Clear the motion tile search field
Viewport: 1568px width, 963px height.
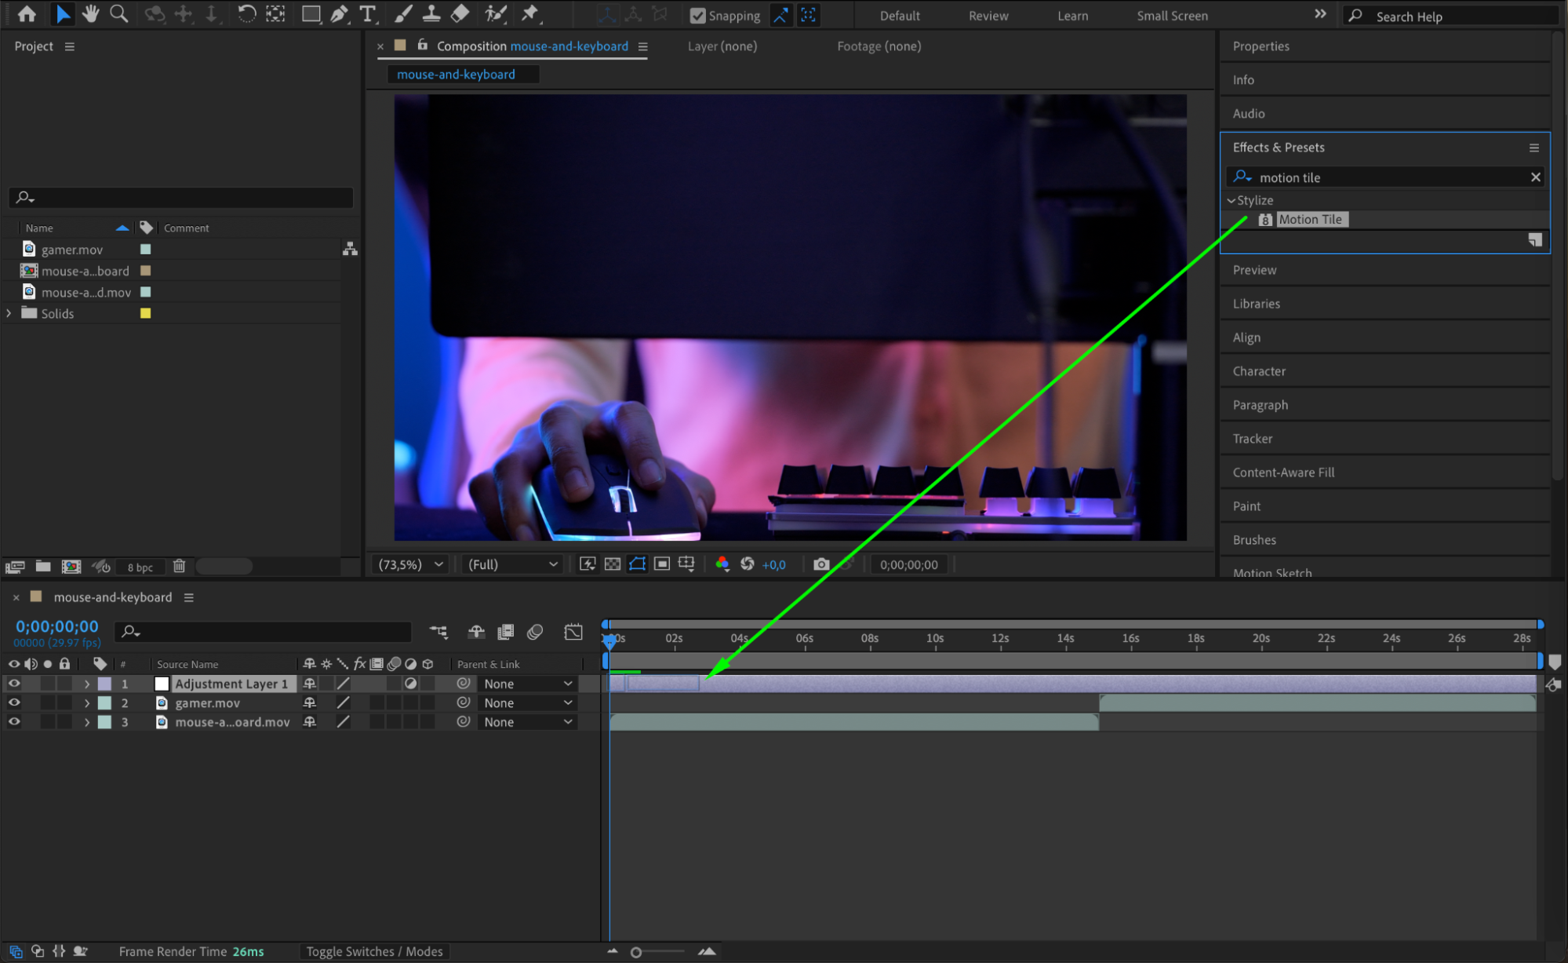(1535, 177)
